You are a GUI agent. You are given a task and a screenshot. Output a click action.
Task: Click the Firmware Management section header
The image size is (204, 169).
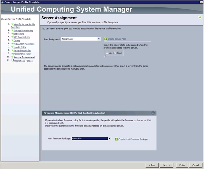click(99, 113)
